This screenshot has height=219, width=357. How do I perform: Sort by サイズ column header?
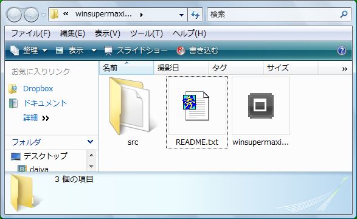290,68
